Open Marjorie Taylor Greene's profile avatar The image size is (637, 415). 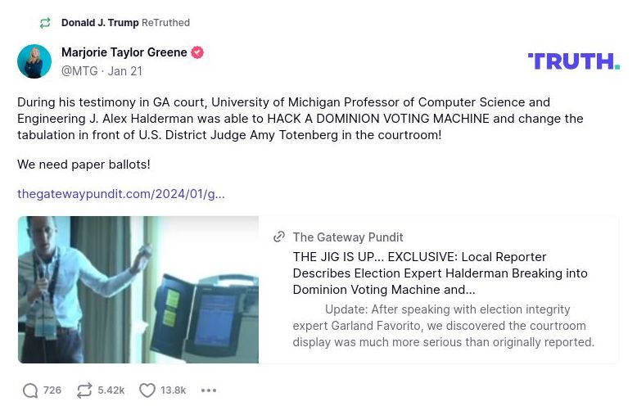(34, 61)
